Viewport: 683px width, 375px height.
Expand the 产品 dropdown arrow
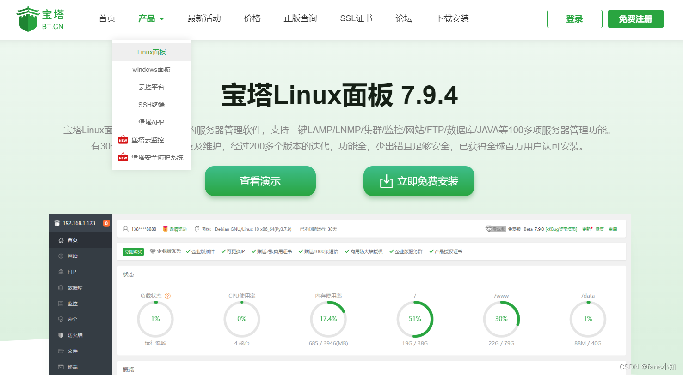(162, 19)
